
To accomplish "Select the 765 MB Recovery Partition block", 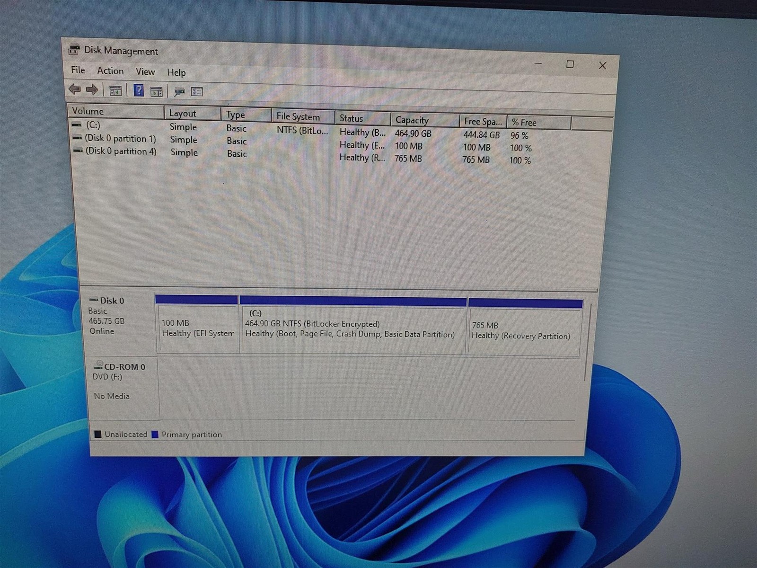I will tap(525, 328).
